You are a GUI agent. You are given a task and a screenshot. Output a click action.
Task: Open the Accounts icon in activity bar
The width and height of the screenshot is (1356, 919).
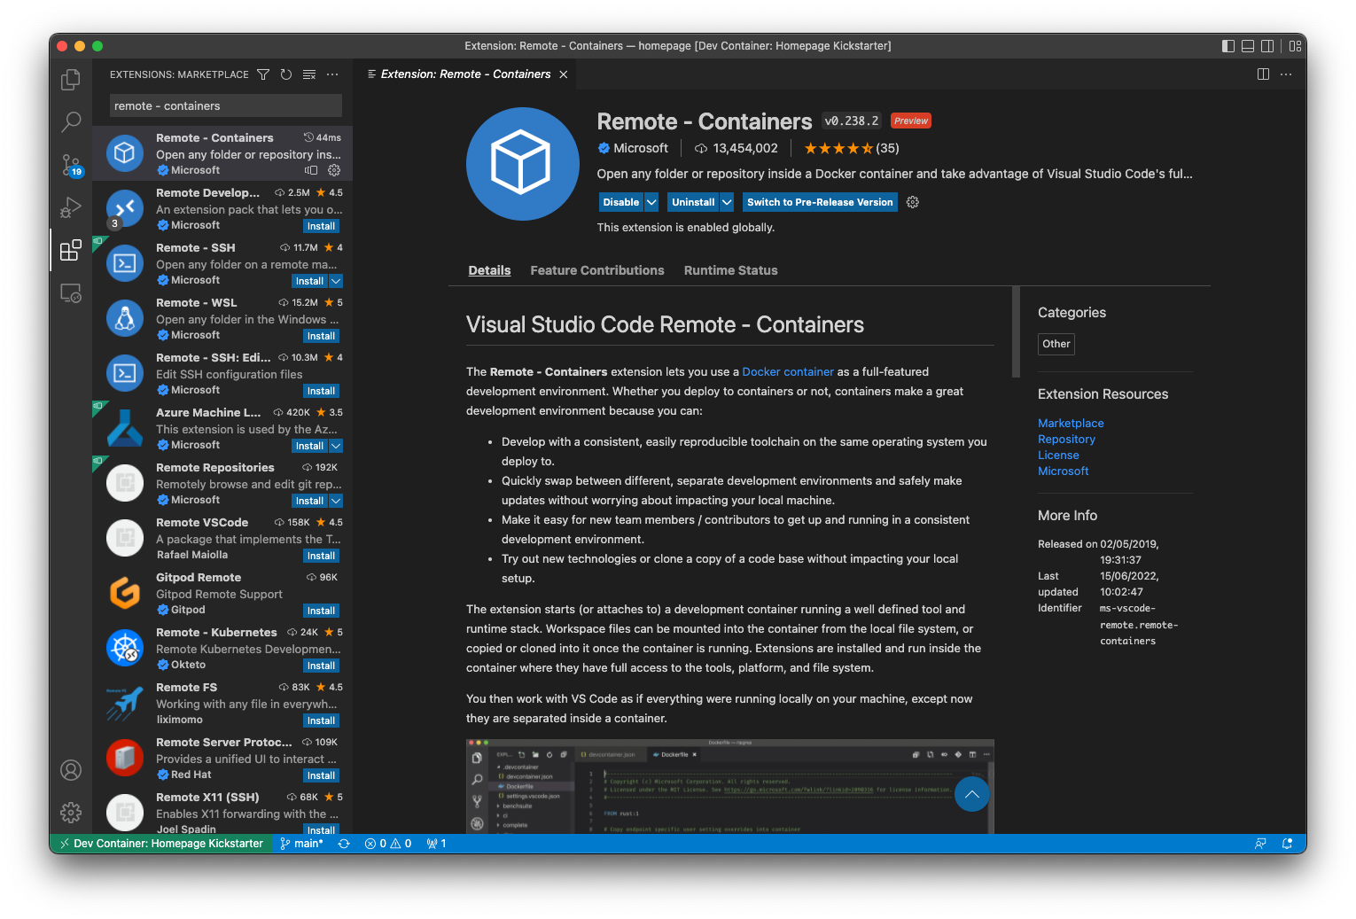click(x=71, y=770)
